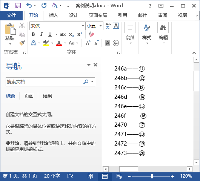Image resolution: width=200 pixels, height=181 pixels.
Task: Expand underline style options arrow
Action: click(x=56, y=34)
